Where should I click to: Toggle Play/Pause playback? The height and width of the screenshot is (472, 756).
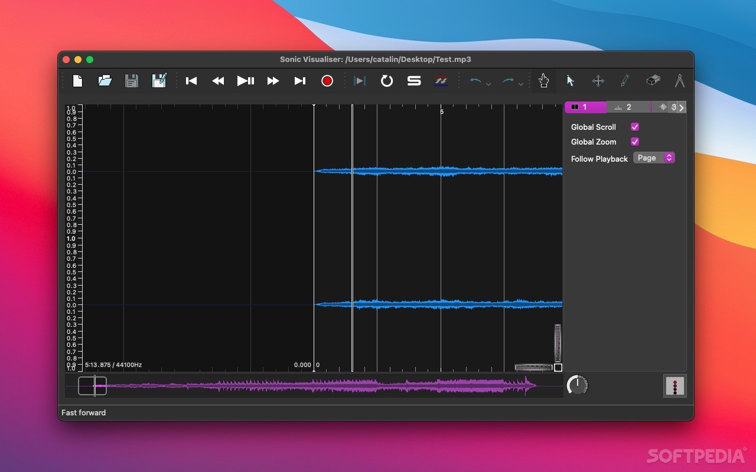pos(246,81)
